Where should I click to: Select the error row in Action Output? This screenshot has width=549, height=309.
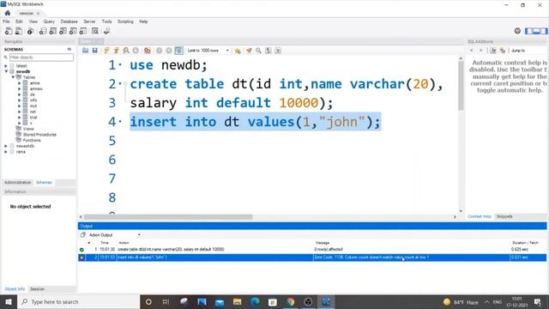point(312,257)
